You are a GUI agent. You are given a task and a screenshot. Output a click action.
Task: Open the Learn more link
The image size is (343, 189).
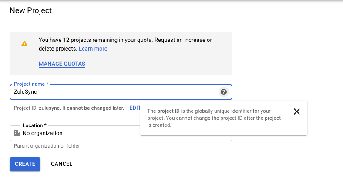point(93,49)
